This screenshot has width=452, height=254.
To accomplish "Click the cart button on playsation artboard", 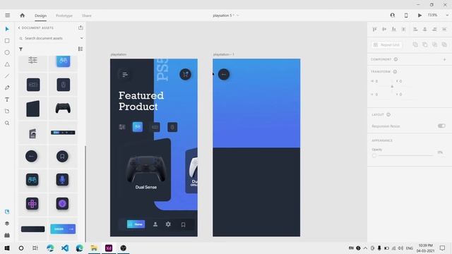I will click(x=185, y=75).
